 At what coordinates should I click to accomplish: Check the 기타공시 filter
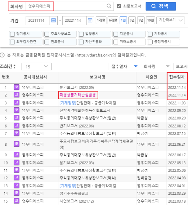pyautogui.click(x=150, y=34)
